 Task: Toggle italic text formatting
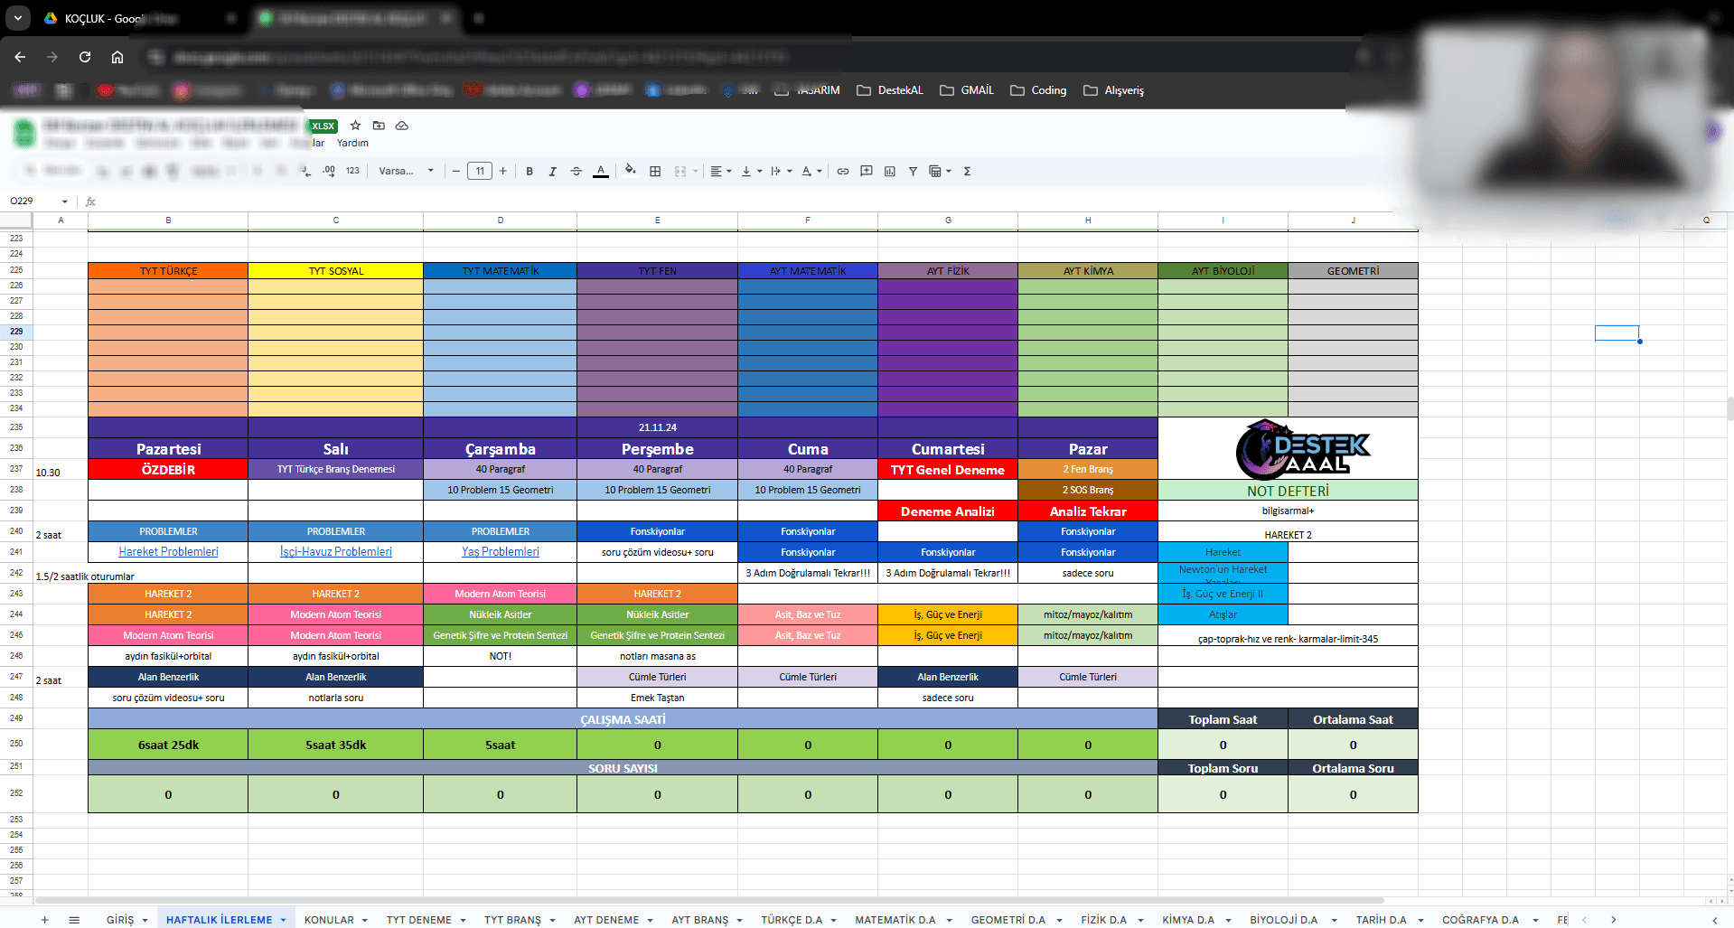[x=552, y=172]
